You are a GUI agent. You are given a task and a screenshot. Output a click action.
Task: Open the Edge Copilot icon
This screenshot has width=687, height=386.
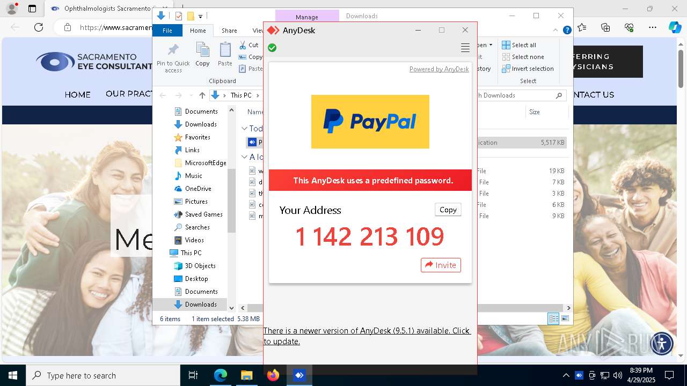tap(675, 27)
